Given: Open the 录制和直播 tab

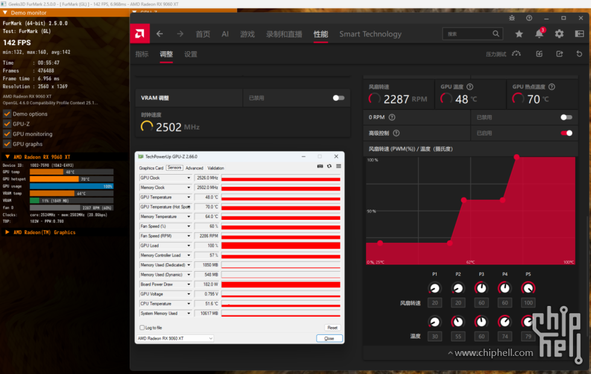Looking at the screenshot, I should point(284,34).
